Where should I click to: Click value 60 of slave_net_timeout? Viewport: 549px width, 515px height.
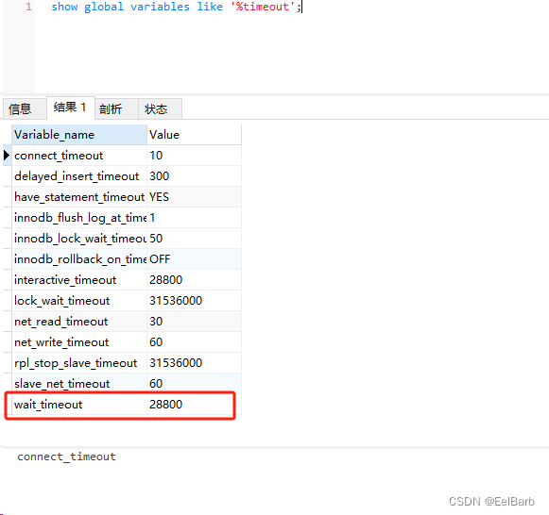coord(194,384)
